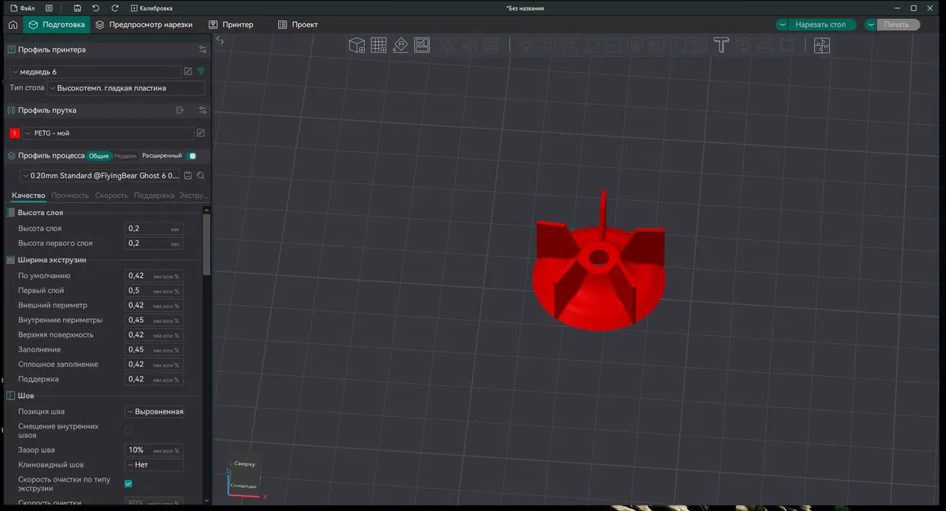Open Клиновидный шов dropdown
Screen dimensions: 946x511
(x=155, y=464)
